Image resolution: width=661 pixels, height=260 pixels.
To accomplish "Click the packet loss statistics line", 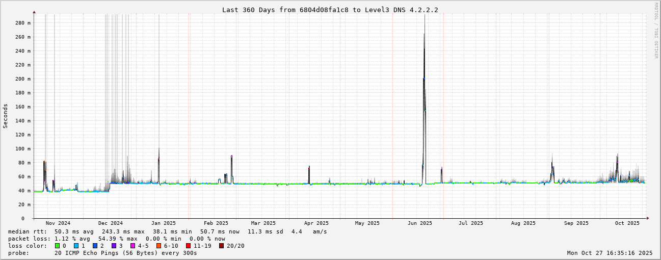I will click(x=116, y=239).
